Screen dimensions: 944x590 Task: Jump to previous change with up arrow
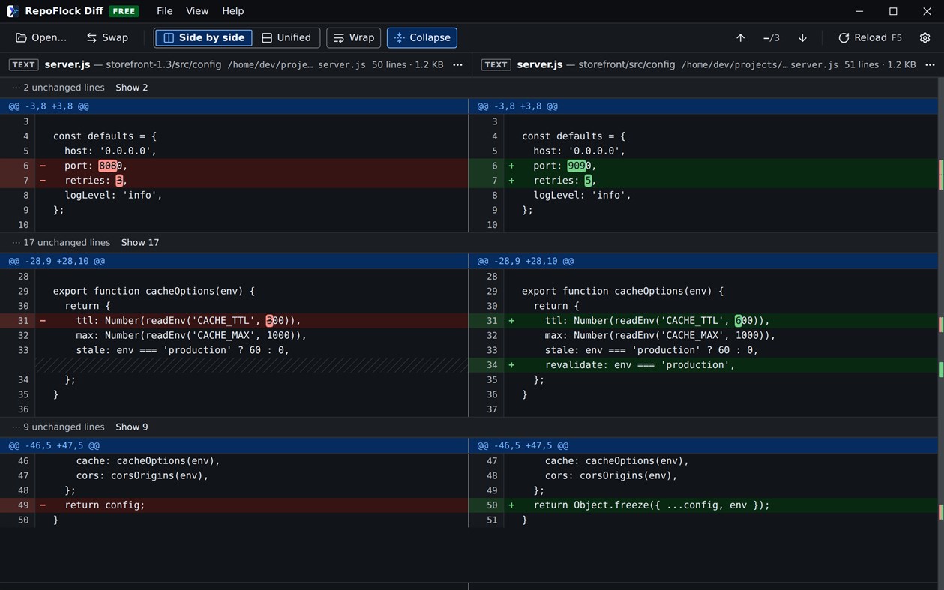click(x=740, y=37)
